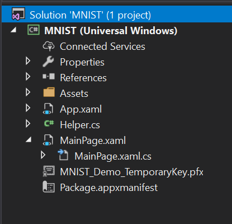Select Solution 'MNIST' (1 project) row
Viewport: 232px width, 224px height.
(x=117, y=14)
